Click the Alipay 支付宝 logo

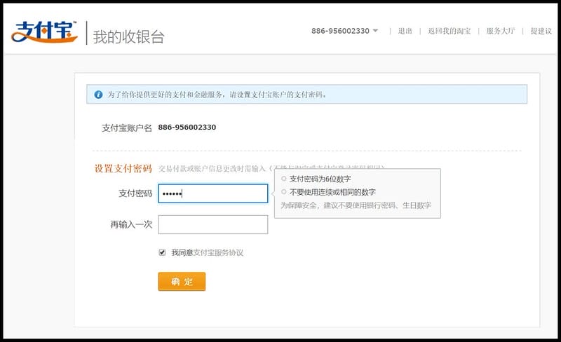[x=44, y=32]
